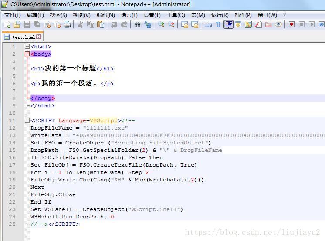Open the 窗口(W) menu
The height and width of the screenshot is (241, 325).
[x=267, y=15]
